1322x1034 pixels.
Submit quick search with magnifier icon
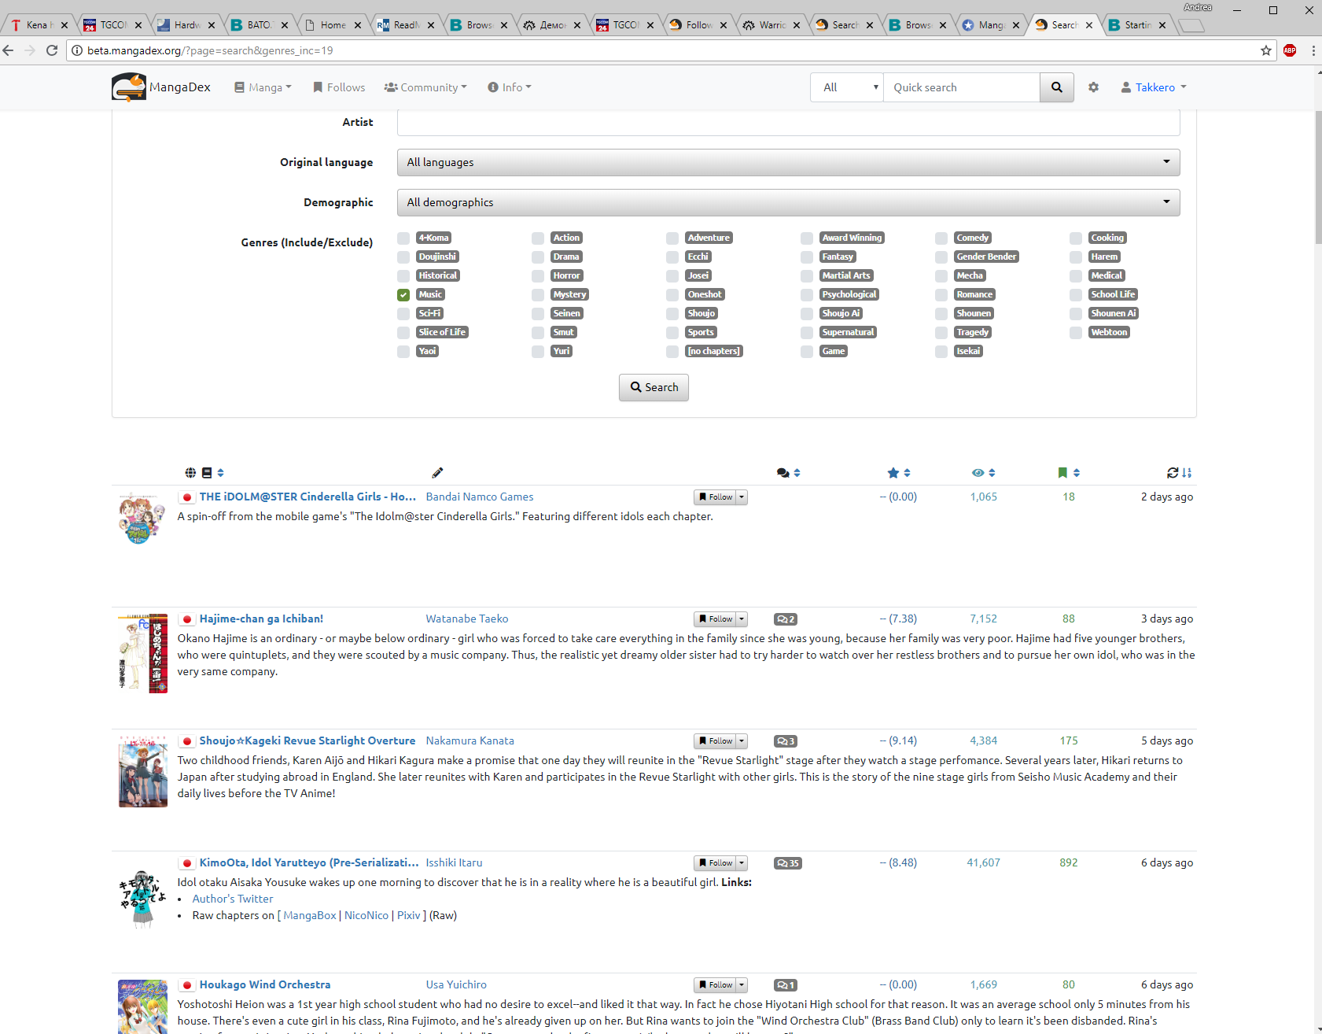tap(1057, 87)
